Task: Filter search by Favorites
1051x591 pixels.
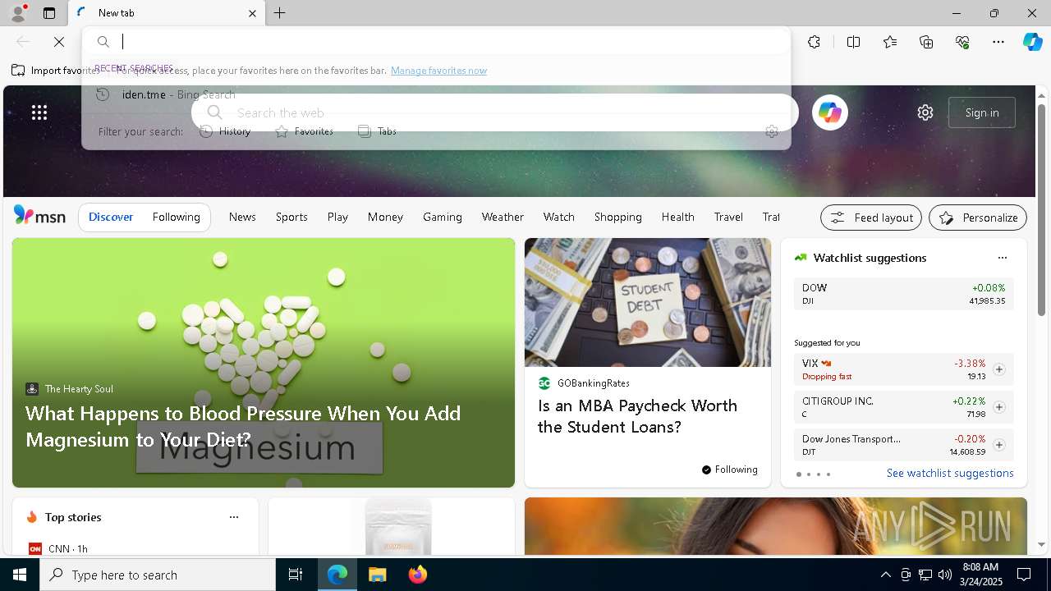Action: pyautogui.click(x=305, y=131)
